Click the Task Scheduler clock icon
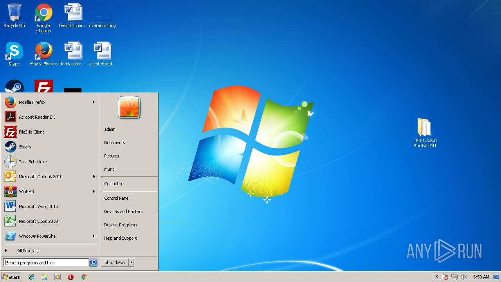Image resolution: width=501 pixels, height=282 pixels. coord(11,162)
